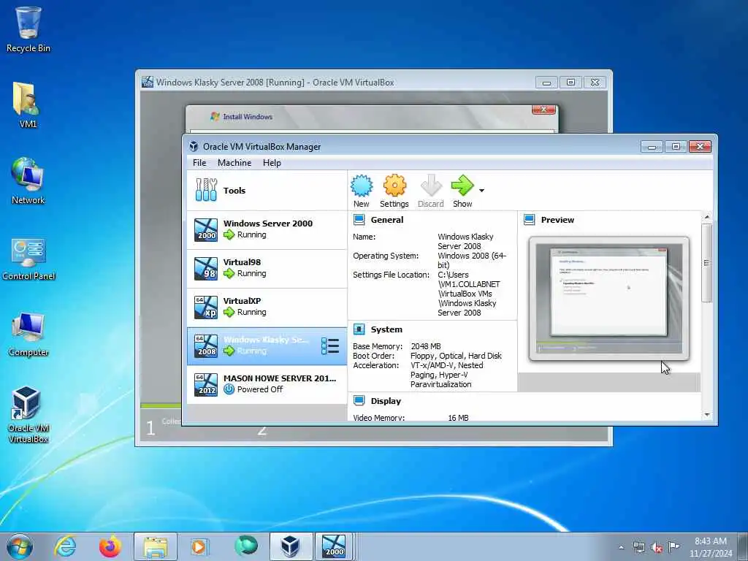Open the Windows Start button
This screenshot has height=561, width=748.
[20, 546]
